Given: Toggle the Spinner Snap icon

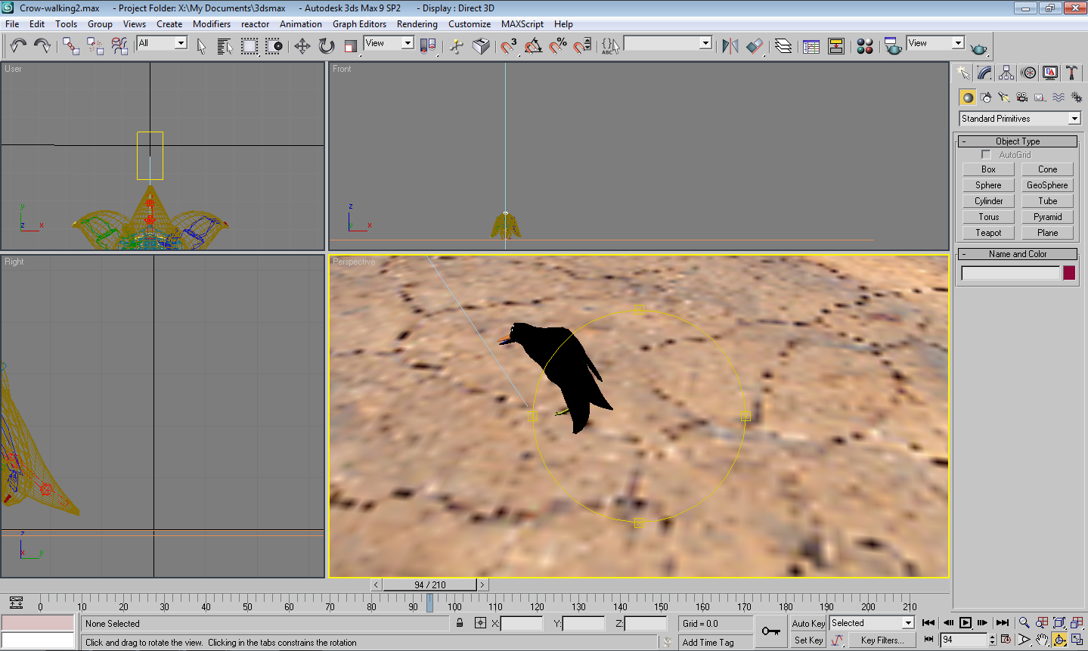Looking at the screenshot, I should coord(582,46).
